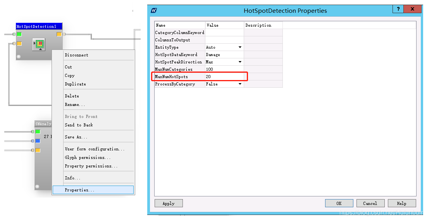Click green input port on HotSpotDetection1 glyph
Screen dimensions: 427x220
pos(19,34)
